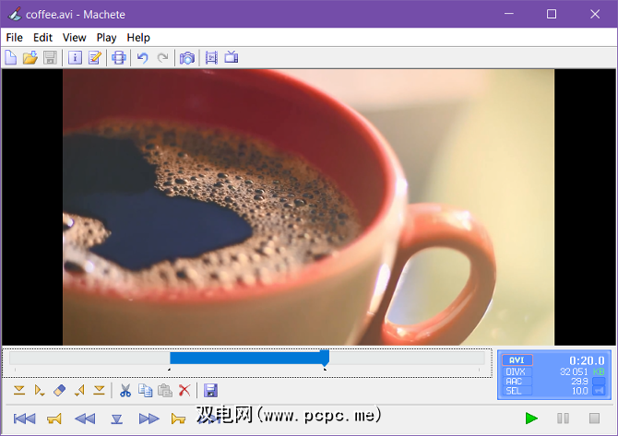The image size is (618, 436).
Task: Click the full screen TV icon
Action: pyautogui.click(x=231, y=58)
